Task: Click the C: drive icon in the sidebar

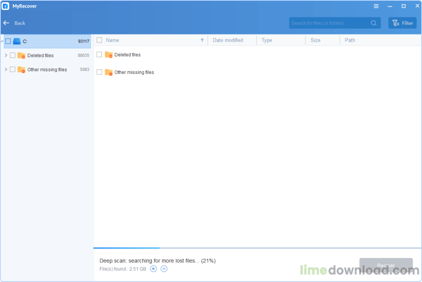Action: click(x=16, y=41)
